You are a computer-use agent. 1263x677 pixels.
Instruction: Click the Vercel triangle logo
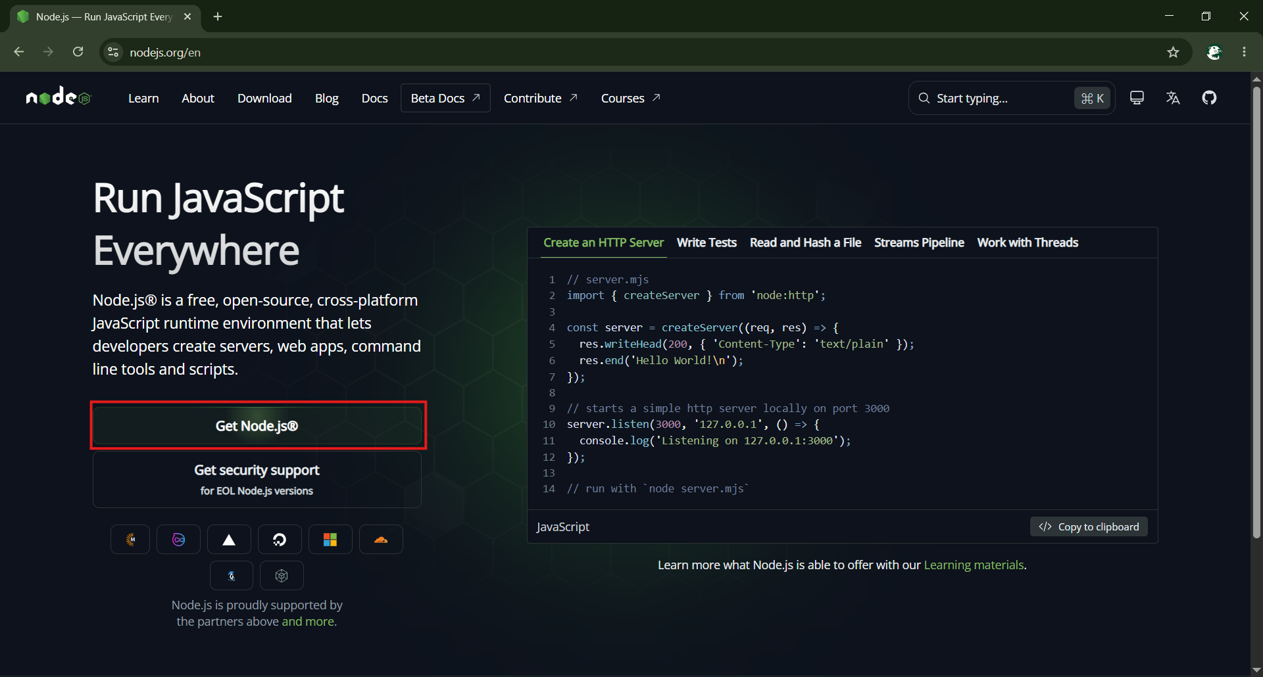point(229,540)
